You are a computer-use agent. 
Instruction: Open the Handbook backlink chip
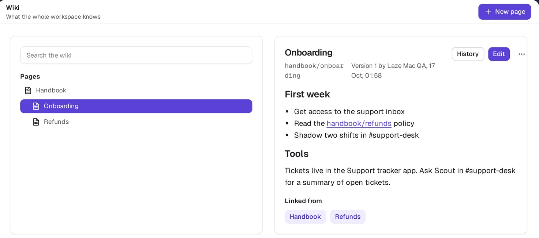[305, 217]
